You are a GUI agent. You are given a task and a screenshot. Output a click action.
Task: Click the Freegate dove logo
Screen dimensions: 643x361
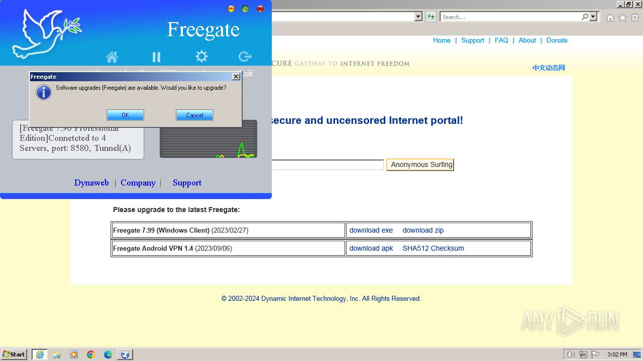tap(47, 34)
